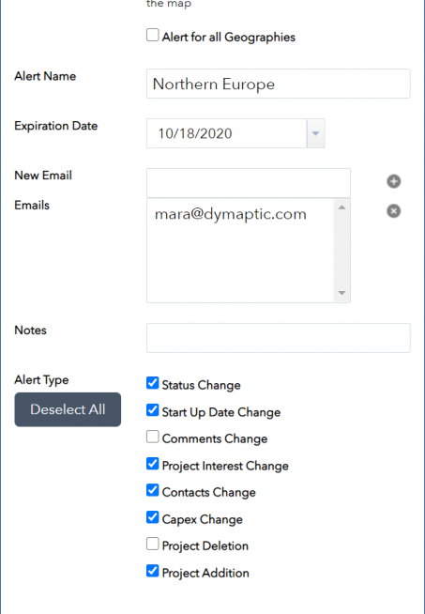Viewport: 425px width, 614px height.
Task: Click Emails list scrollbar down arrow
Action: pos(342,293)
